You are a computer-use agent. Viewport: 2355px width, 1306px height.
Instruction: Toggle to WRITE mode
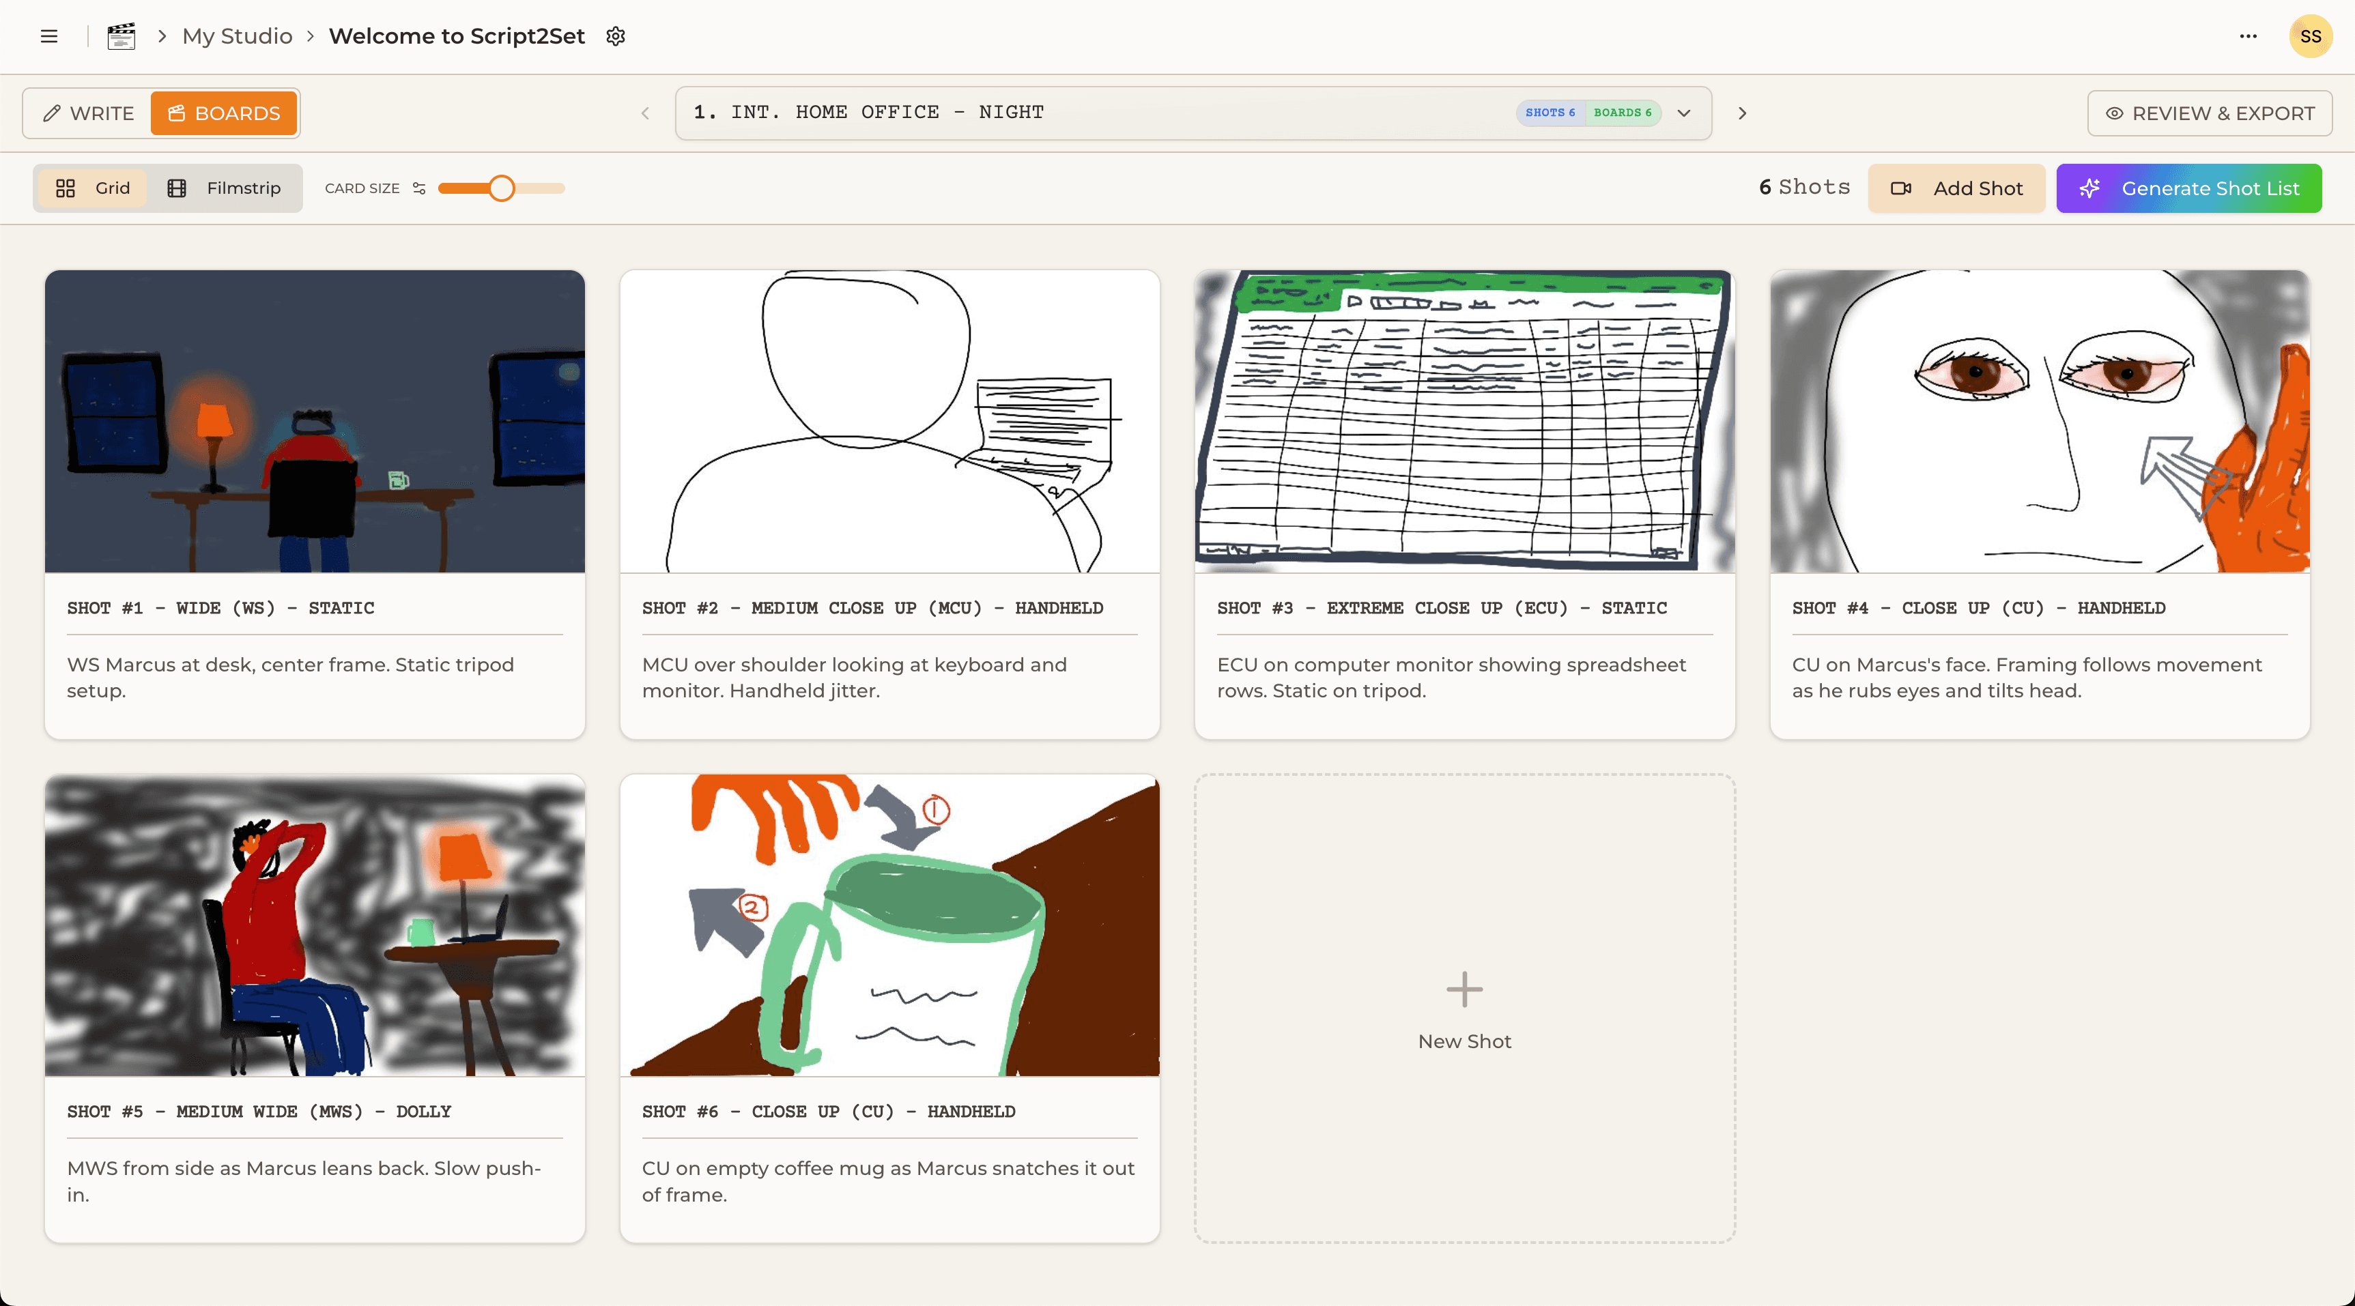click(89, 113)
